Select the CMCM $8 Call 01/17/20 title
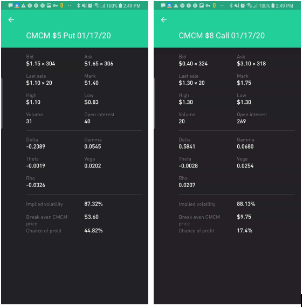Screen dimensions: 303x307 click(222, 36)
